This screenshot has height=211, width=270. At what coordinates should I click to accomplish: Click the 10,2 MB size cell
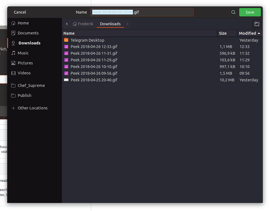click(x=227, y=80)
